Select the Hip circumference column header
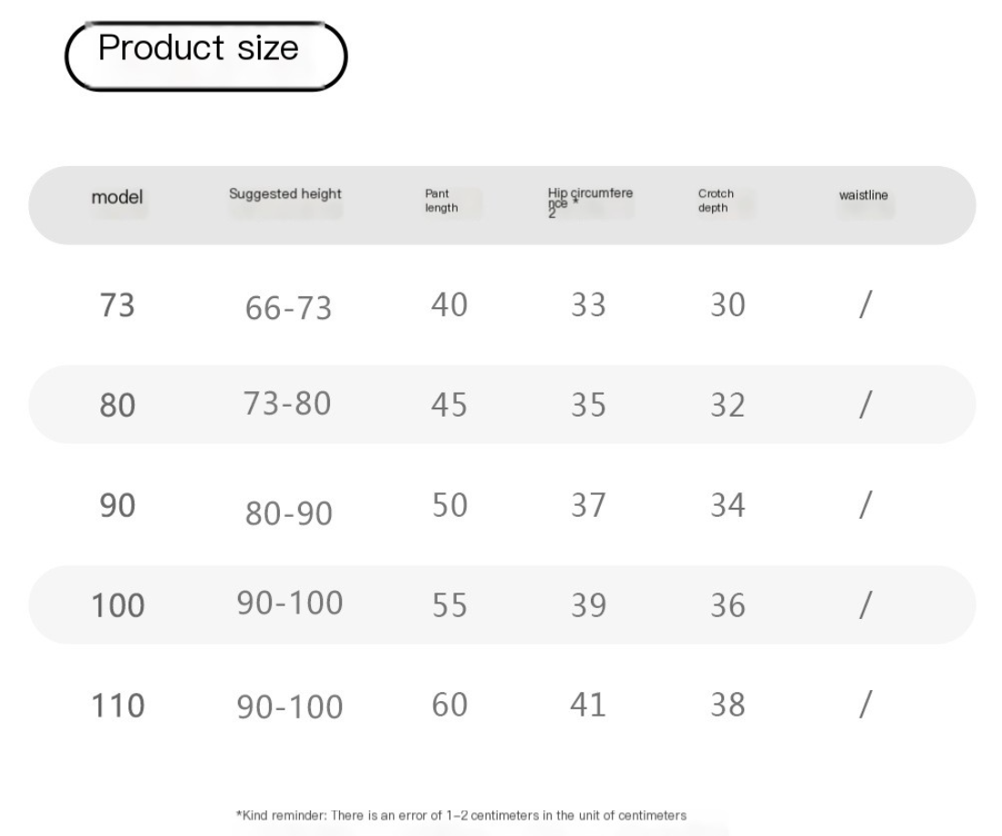This screenshot has height=836, width=1002. tap(590, 202)
